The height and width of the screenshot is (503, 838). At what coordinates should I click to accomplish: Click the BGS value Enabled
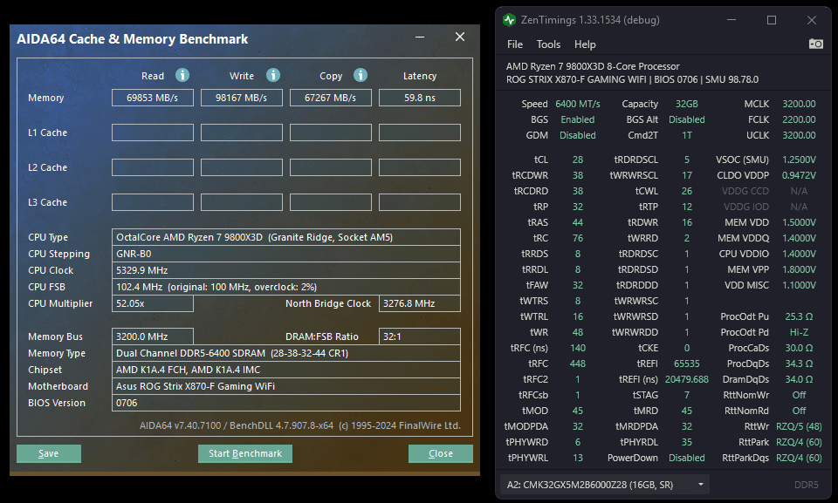[x=578, y=119]
